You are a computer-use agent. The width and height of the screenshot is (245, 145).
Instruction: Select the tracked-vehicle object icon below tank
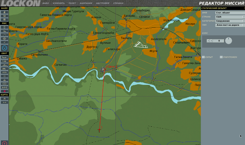pyautogui.click(x=4, y=72)
